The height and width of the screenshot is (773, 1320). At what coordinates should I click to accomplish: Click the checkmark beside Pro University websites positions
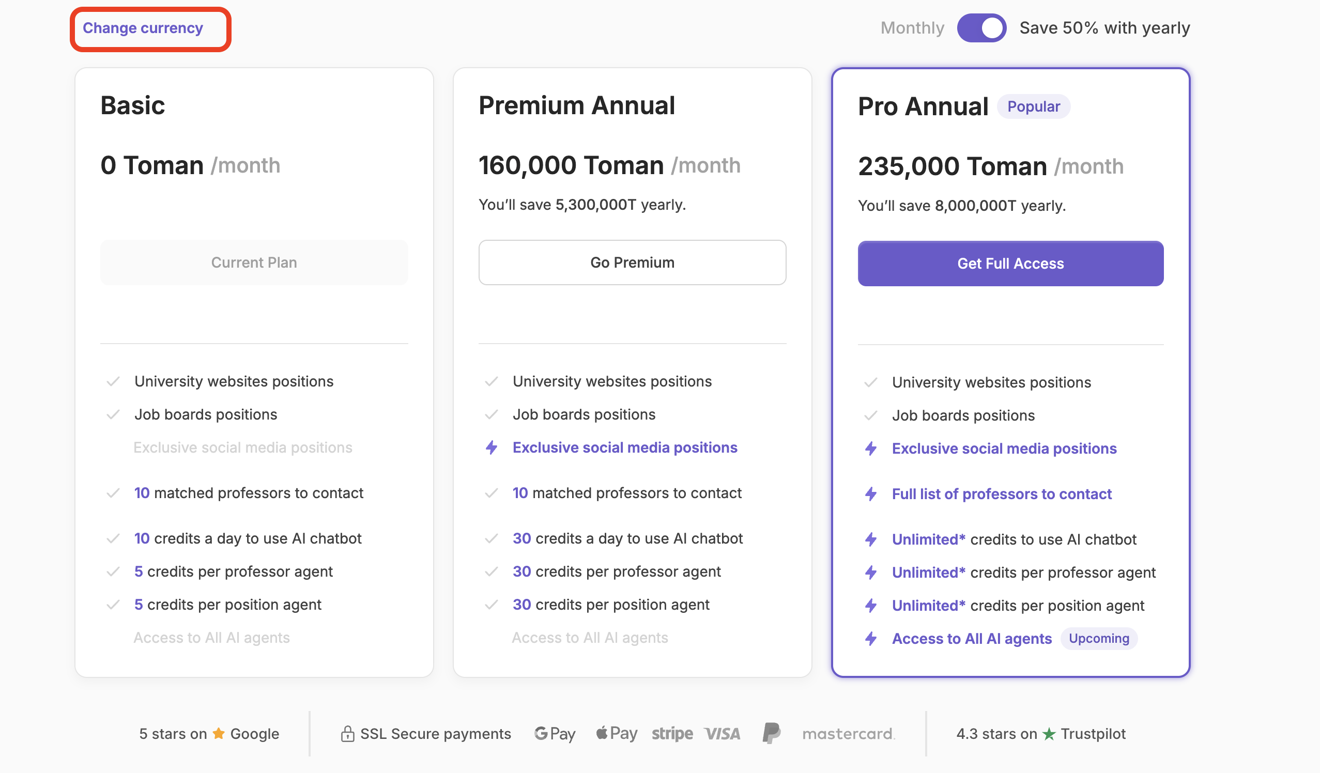(x=870, y=382)
